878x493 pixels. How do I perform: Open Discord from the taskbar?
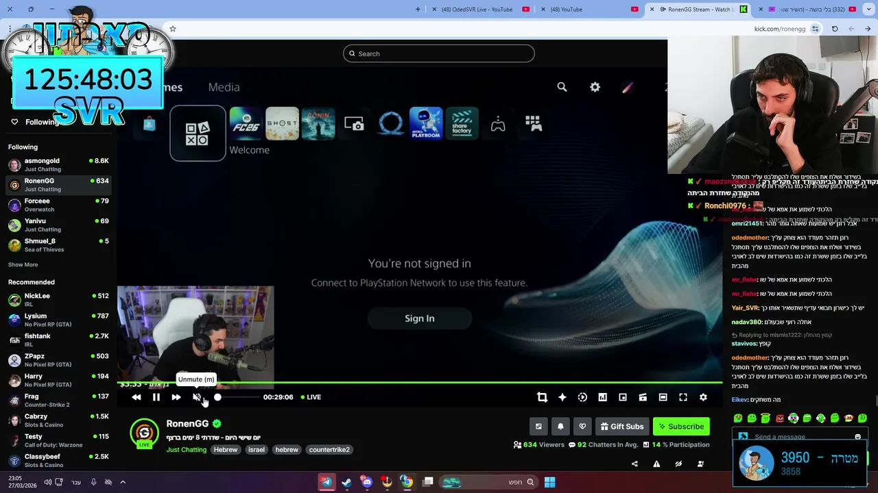(x=367, y=482)
